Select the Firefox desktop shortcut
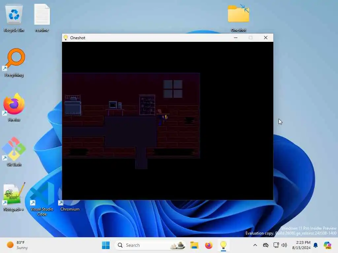 click(14, 107)
